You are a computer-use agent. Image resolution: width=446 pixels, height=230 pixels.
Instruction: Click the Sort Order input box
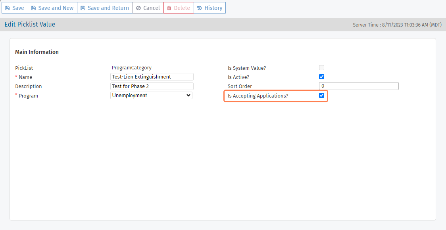point(359,86)
